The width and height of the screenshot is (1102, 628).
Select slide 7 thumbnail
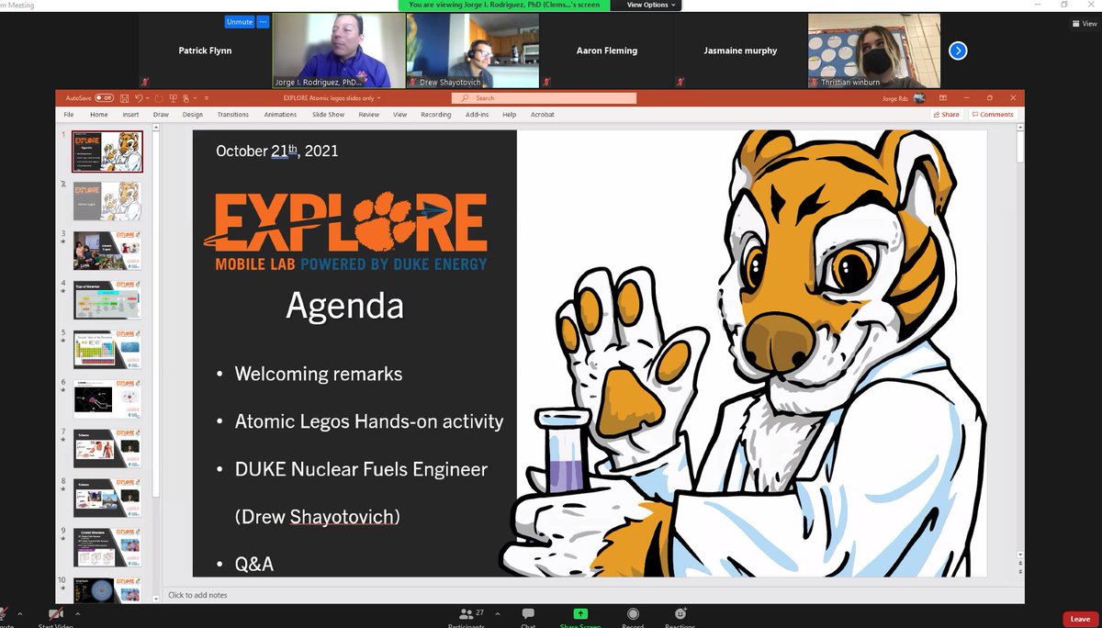coord(107,448)
